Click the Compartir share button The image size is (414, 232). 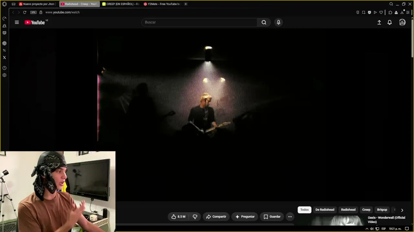coord(216,217)
